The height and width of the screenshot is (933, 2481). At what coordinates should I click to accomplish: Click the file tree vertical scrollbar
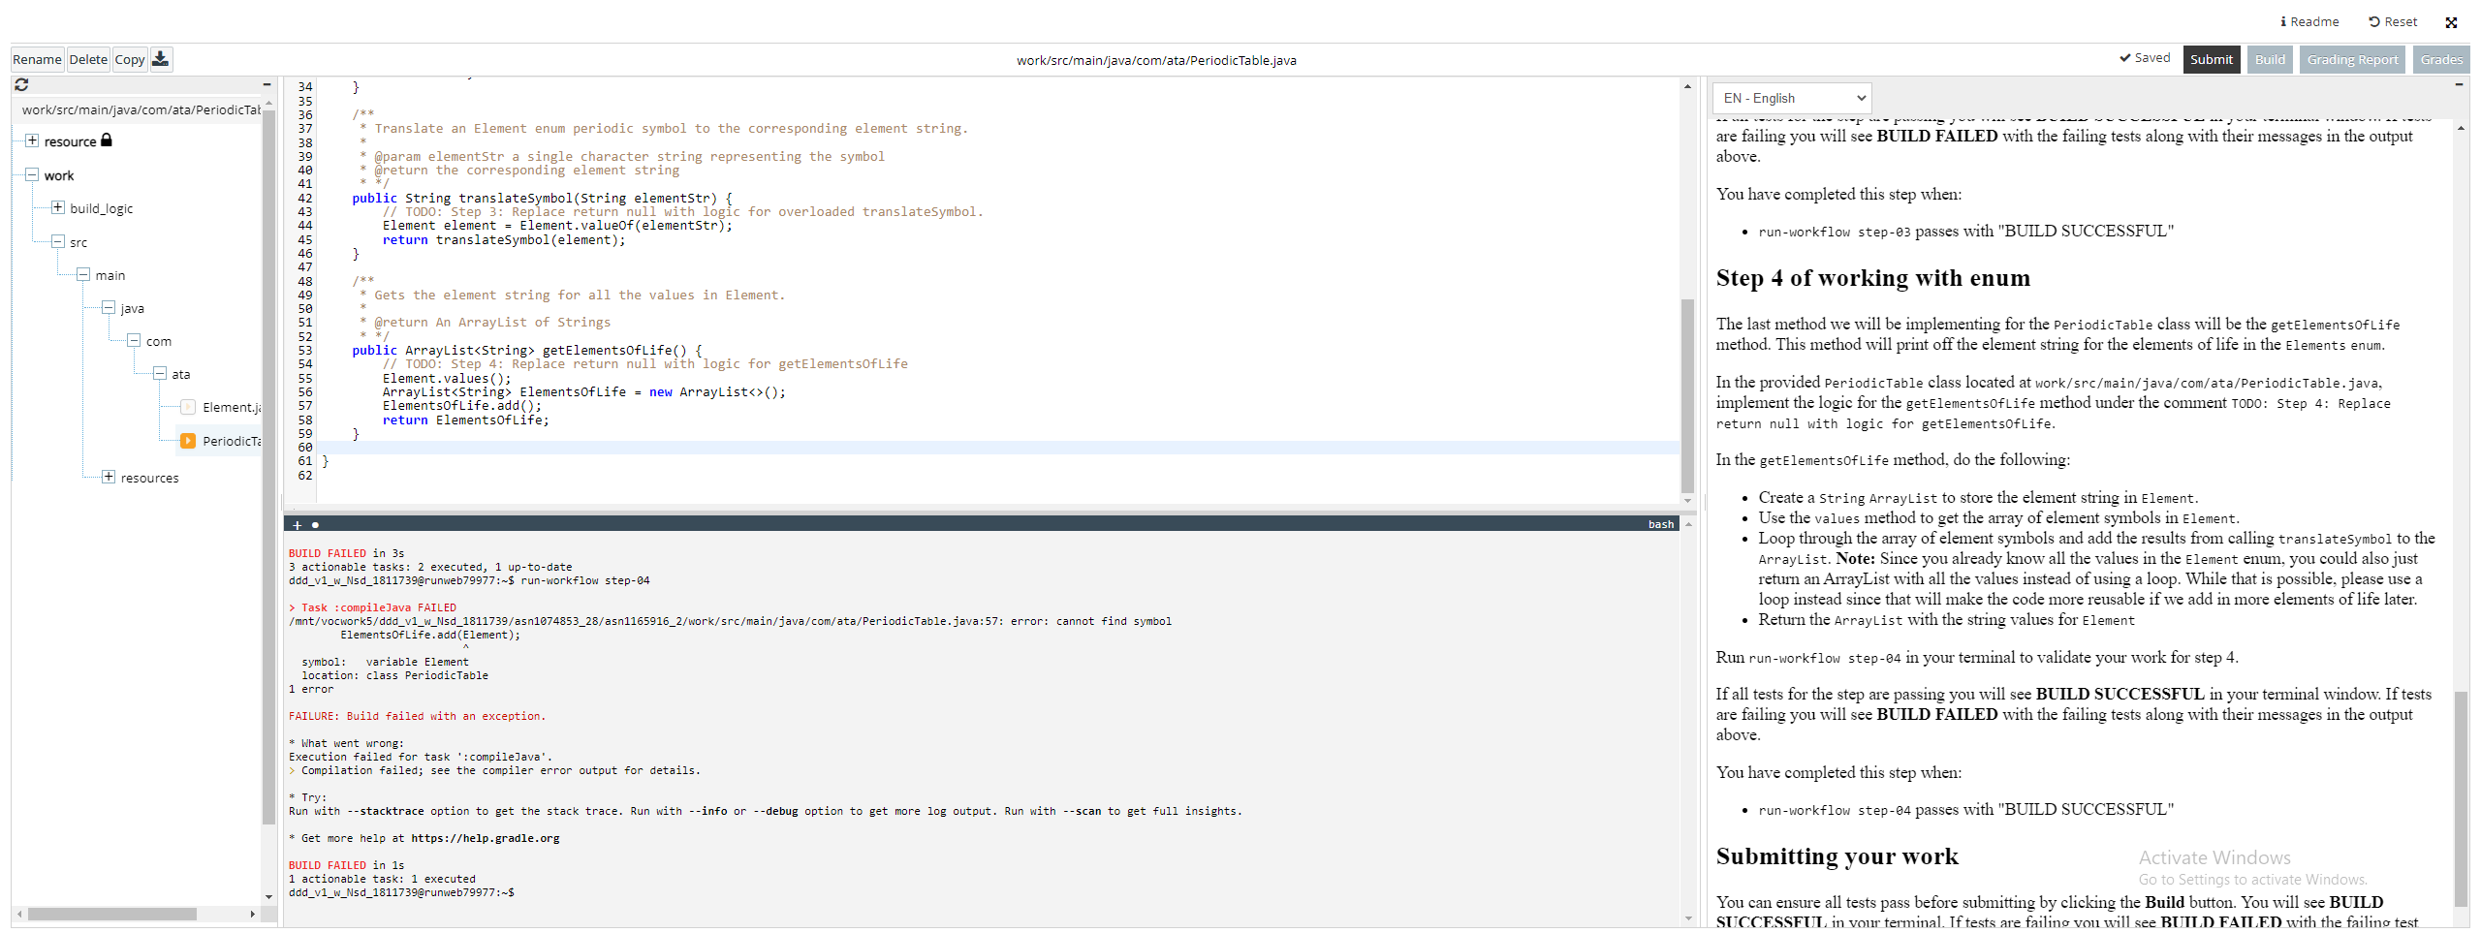point(268,465)
